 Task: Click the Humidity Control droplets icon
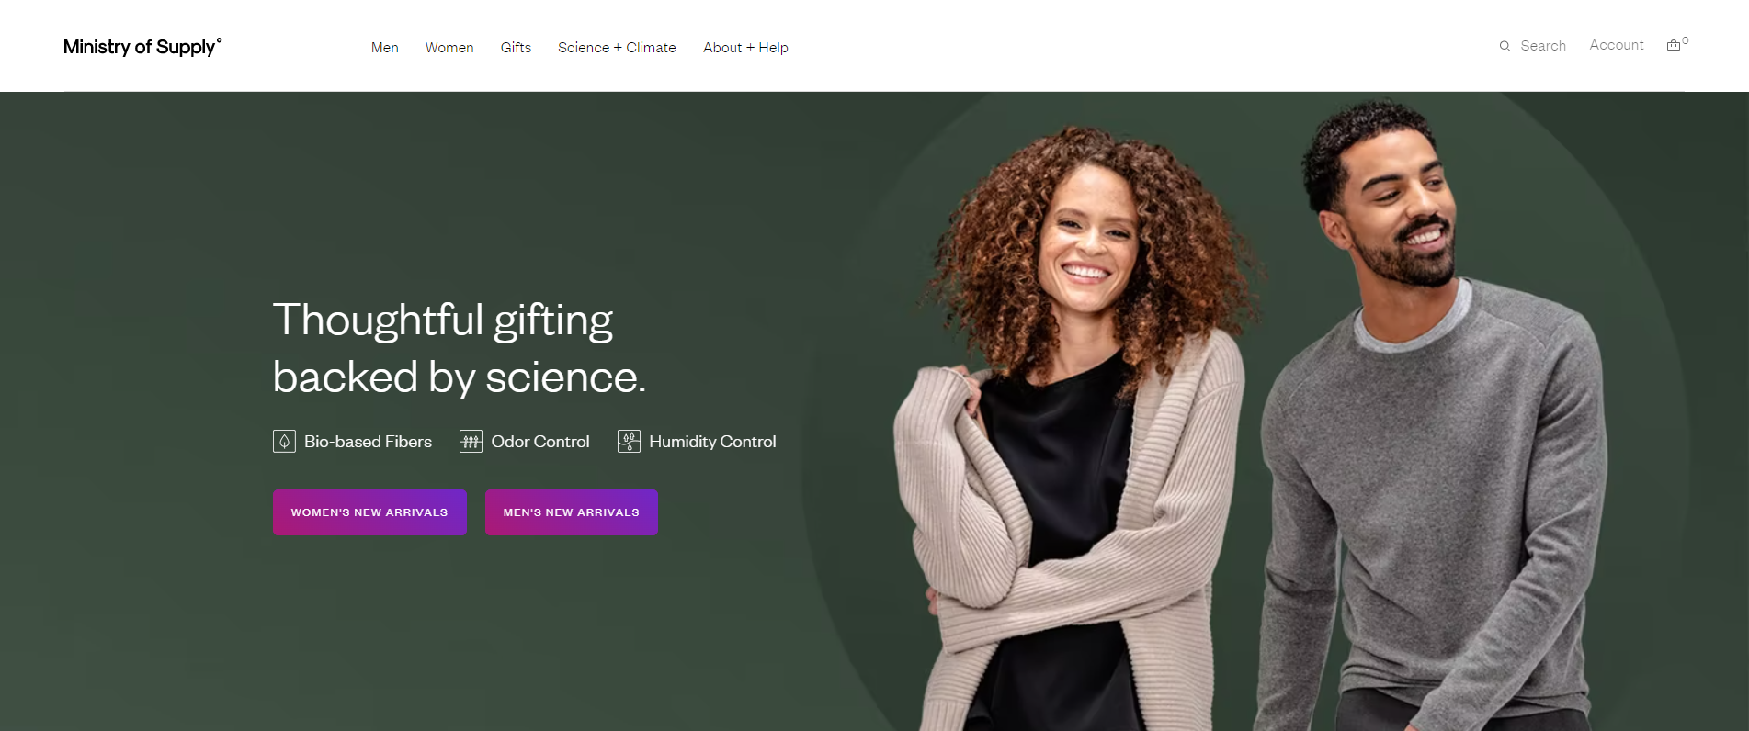(x=629, y=442)
